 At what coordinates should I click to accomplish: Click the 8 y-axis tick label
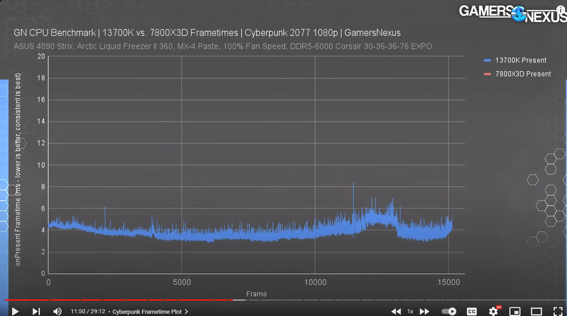pos(43,187)
